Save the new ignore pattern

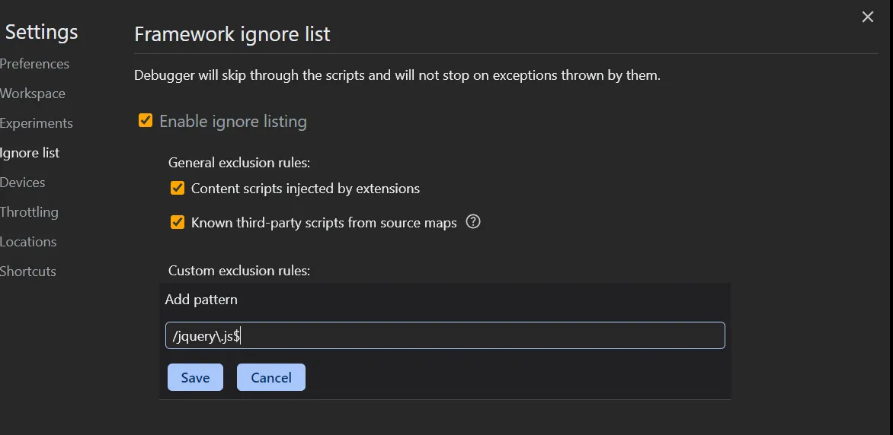[x=195, y=377]
